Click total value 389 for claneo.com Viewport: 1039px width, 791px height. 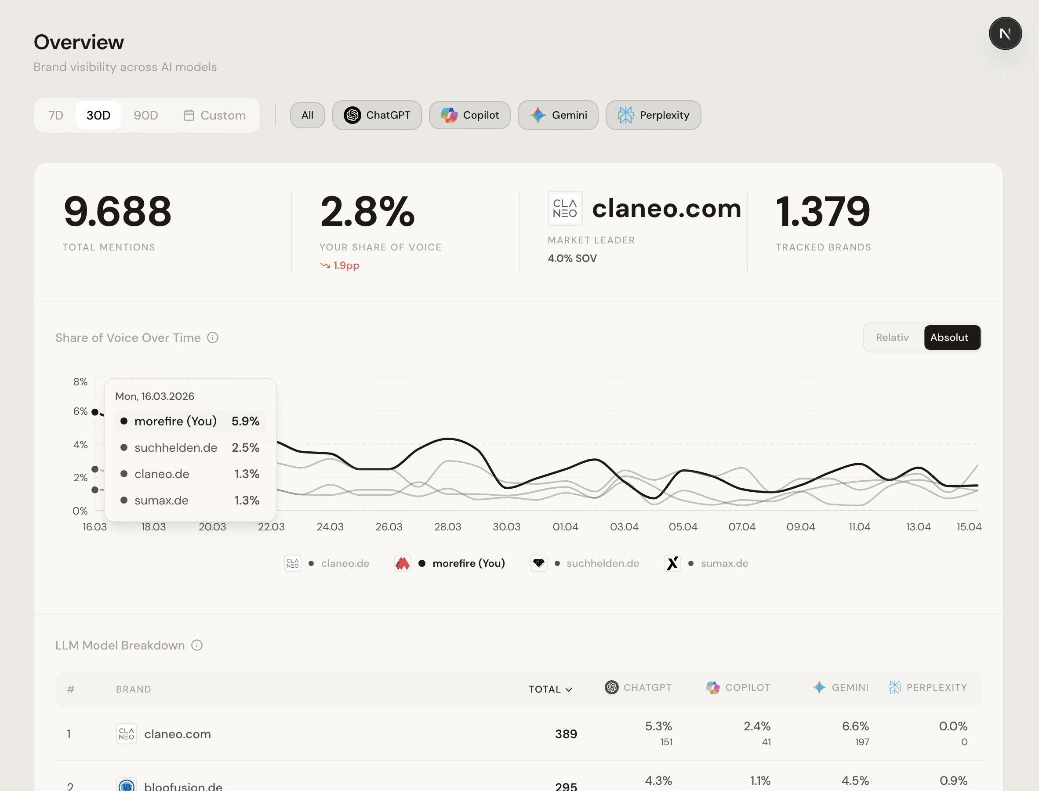pos(566,734)
